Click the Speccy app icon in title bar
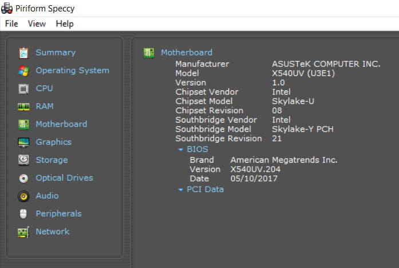 coord(7,8)
